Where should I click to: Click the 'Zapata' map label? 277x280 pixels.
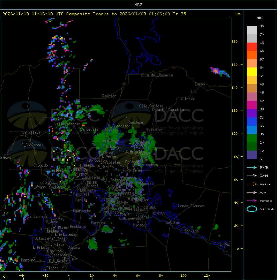point(74,248)
